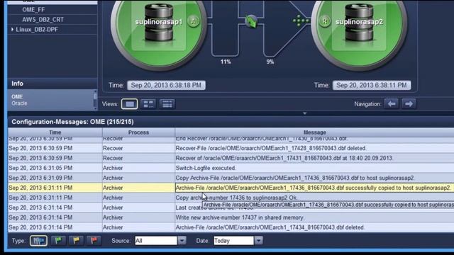Click the green 'A' active role badge

pos(193,21)
